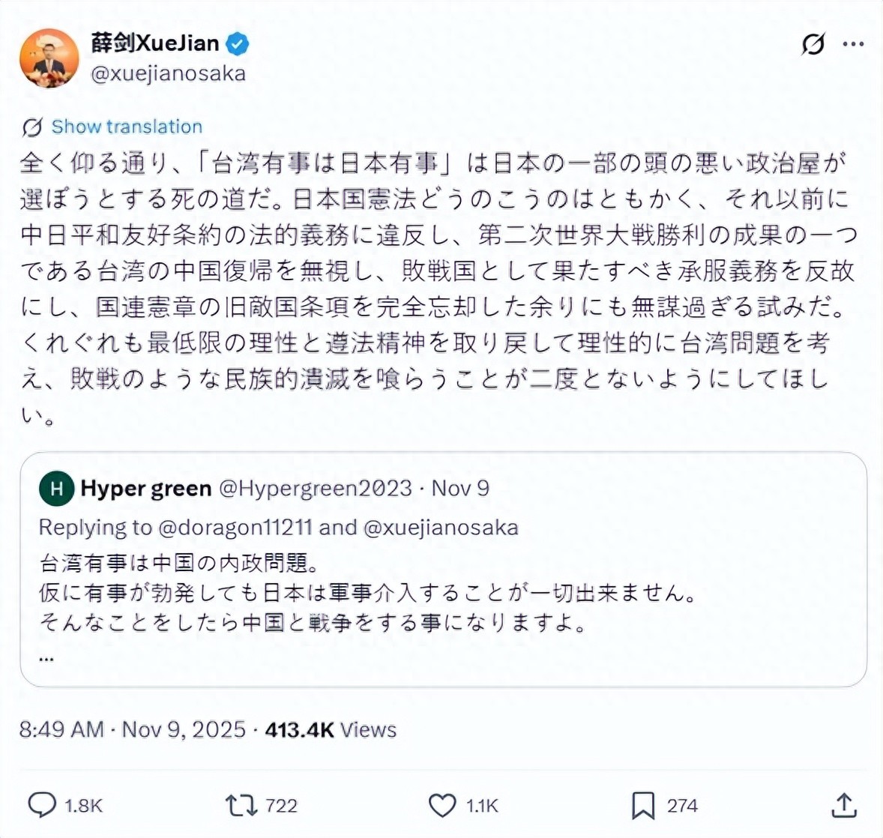883x838 pixels.
Task: Expand the quoted post ellipsis
Action: [46, 657]
